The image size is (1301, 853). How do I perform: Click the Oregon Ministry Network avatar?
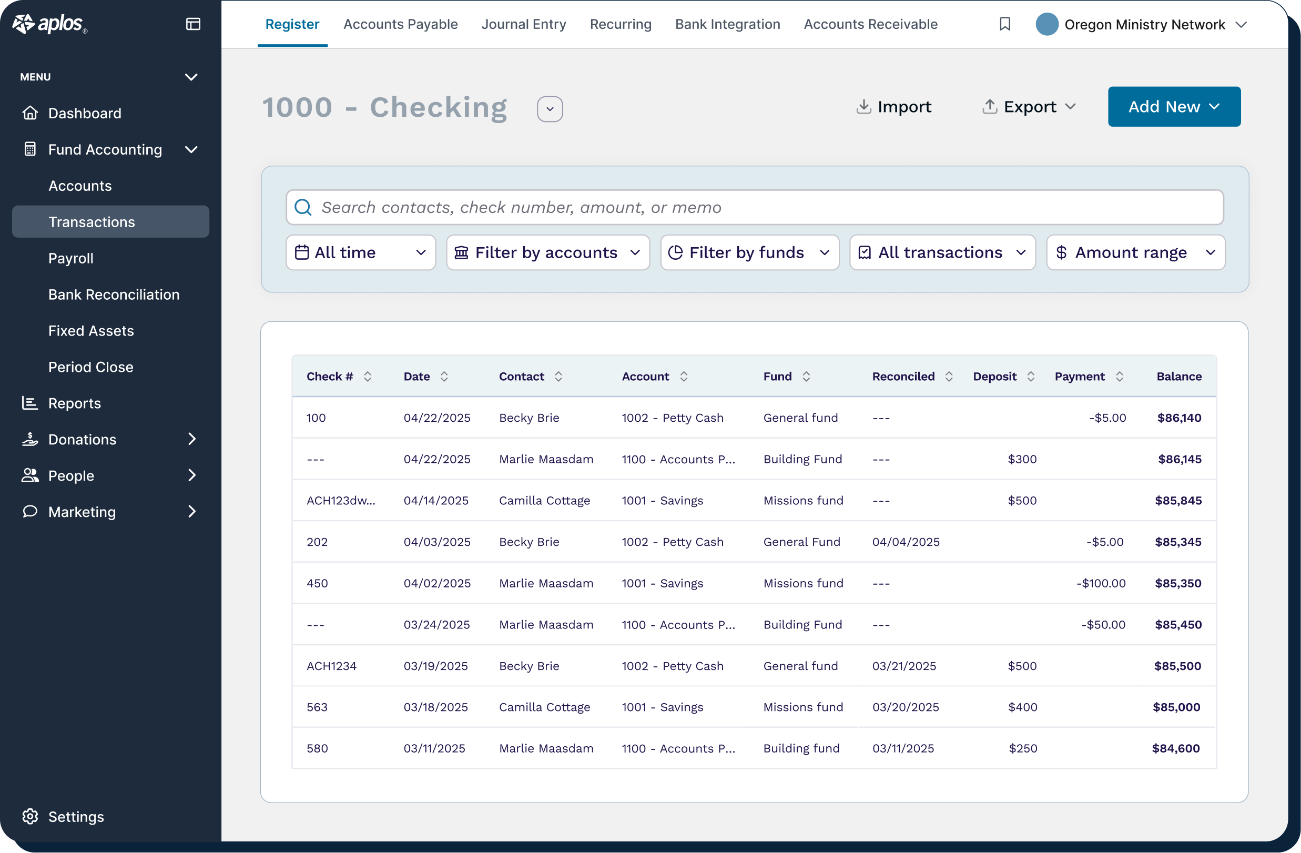tap(1046, 25)
